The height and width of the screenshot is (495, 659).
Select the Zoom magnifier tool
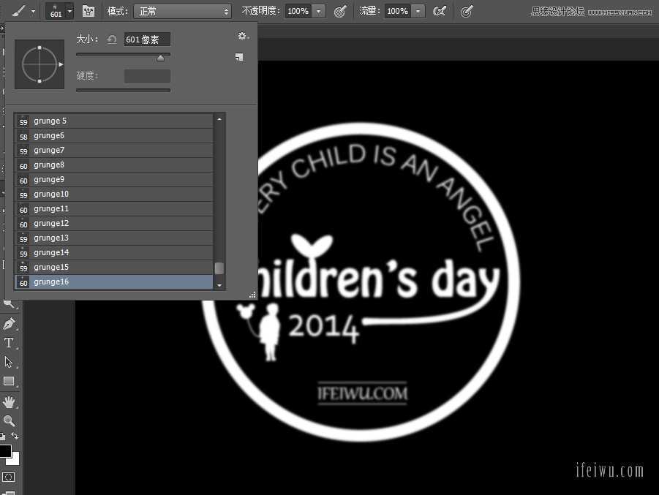(x=9, y=421)
